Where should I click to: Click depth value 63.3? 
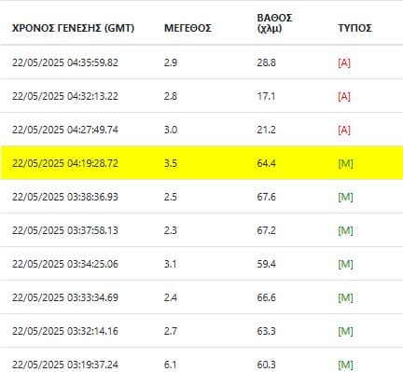click(267, 331)
